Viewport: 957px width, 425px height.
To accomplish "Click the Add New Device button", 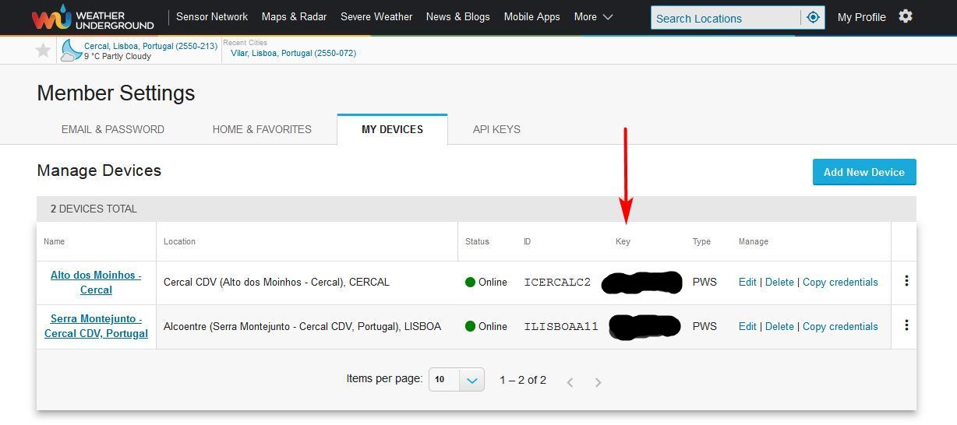I will pos(863,172).
